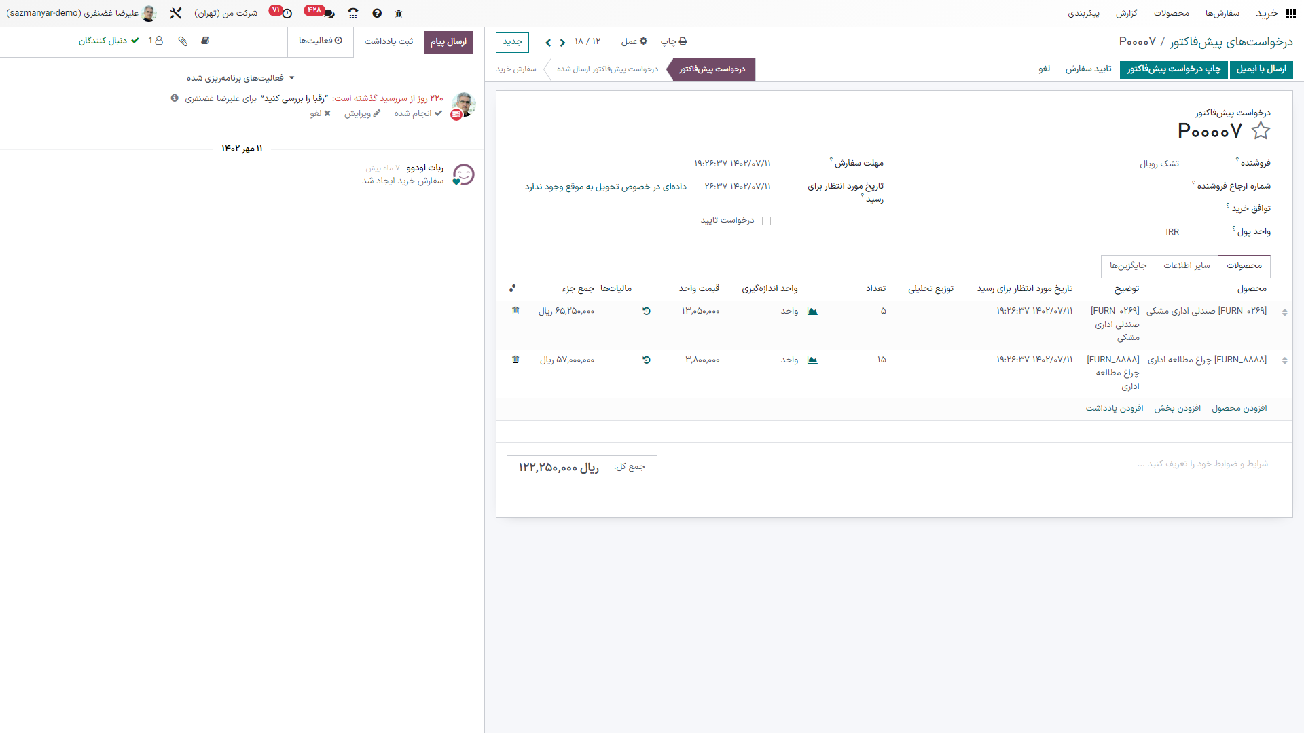
Task: Toggle the دنبال کنندگان following status
Action: (109, 41)
